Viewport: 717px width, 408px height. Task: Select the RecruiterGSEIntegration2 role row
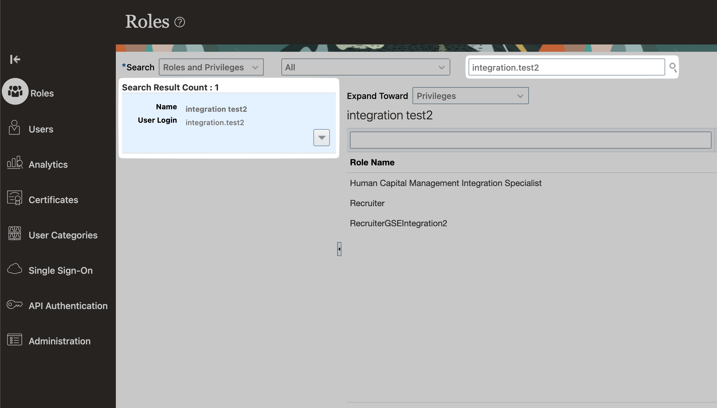point(398,223)
